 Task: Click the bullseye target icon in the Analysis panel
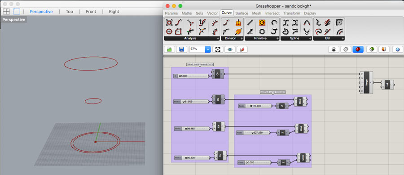169,31
